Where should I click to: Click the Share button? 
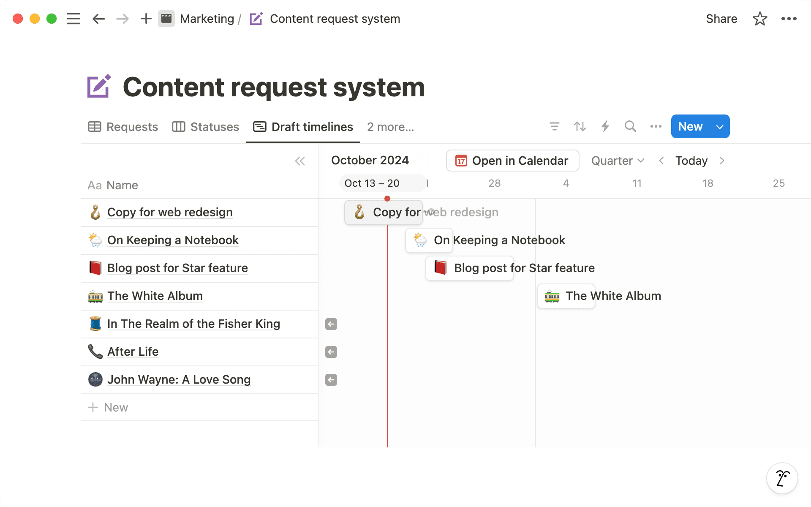721,19
